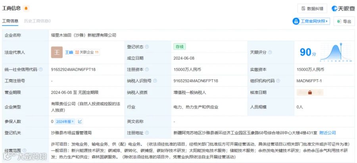The image size is (357, 163).
Task: Click the credit code 91652924MADN6FPT18 under 统一社会信用代码
Action: 73,69
